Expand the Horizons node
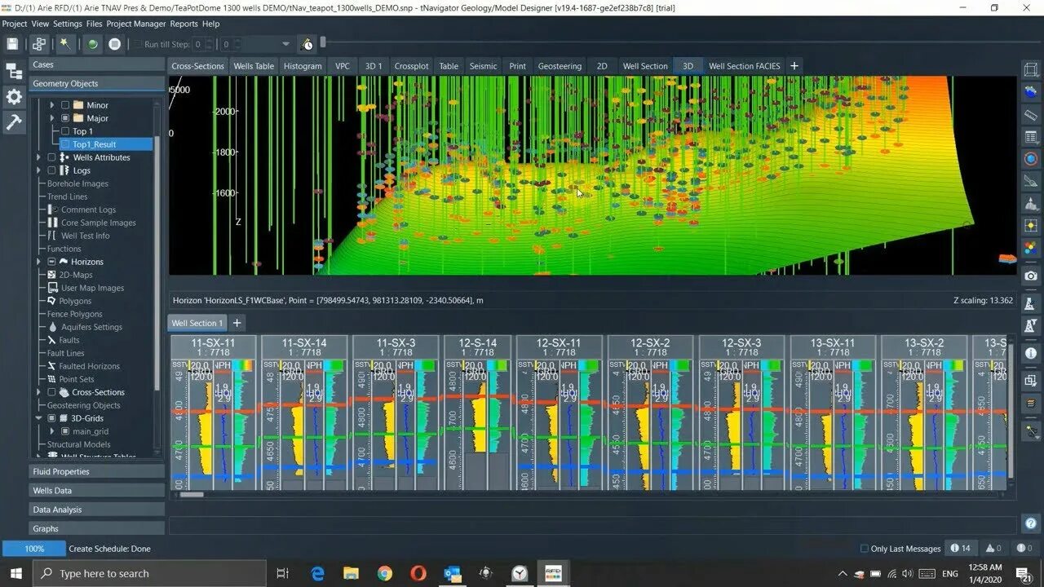1044x587 pixels. point(38,262)
